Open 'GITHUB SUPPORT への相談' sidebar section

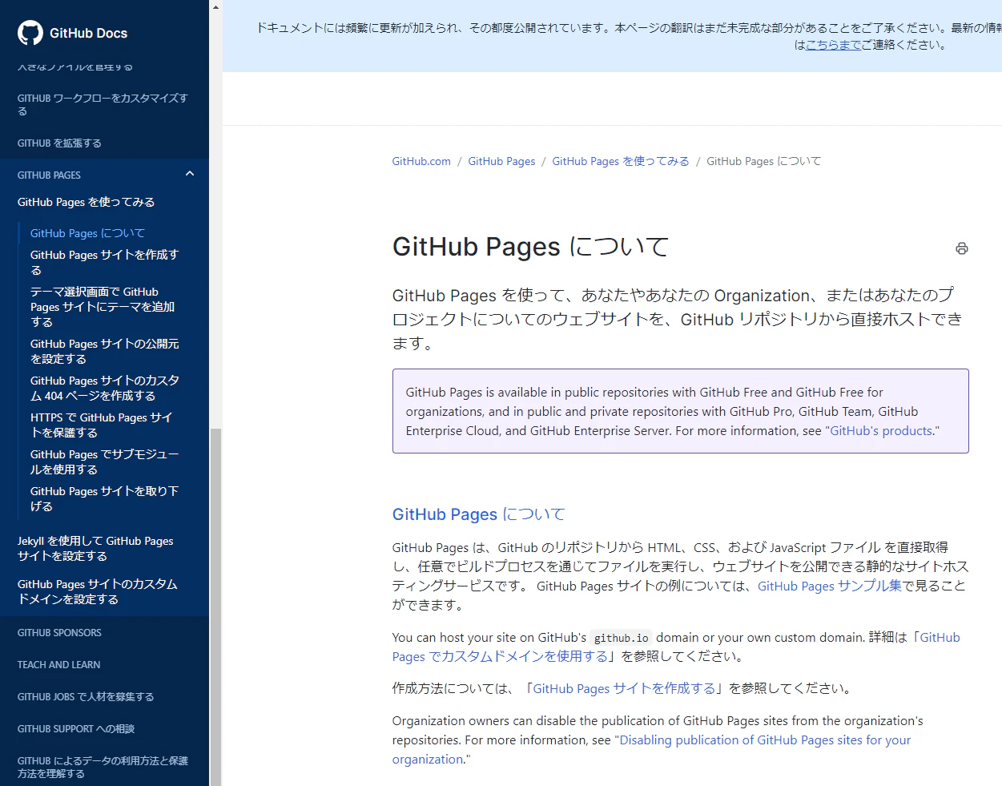[x=76, y=728]
